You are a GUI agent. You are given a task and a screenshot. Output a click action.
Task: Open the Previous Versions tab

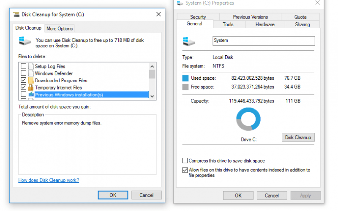[250, 17]
